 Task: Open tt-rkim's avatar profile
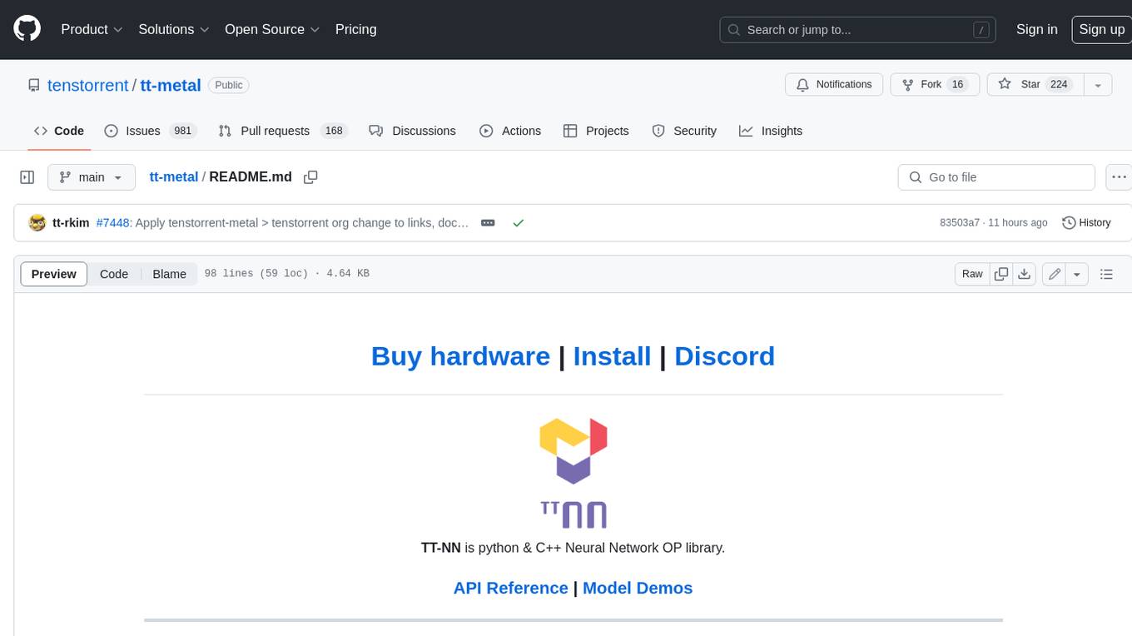tap(37, 223)
